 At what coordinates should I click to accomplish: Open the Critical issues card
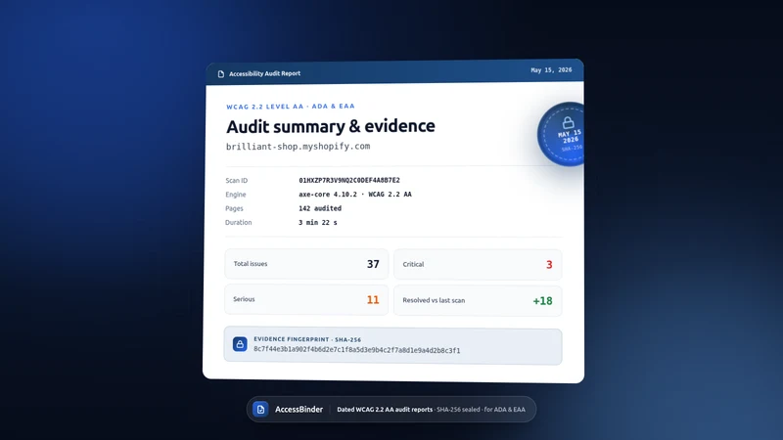click(478, 264)
